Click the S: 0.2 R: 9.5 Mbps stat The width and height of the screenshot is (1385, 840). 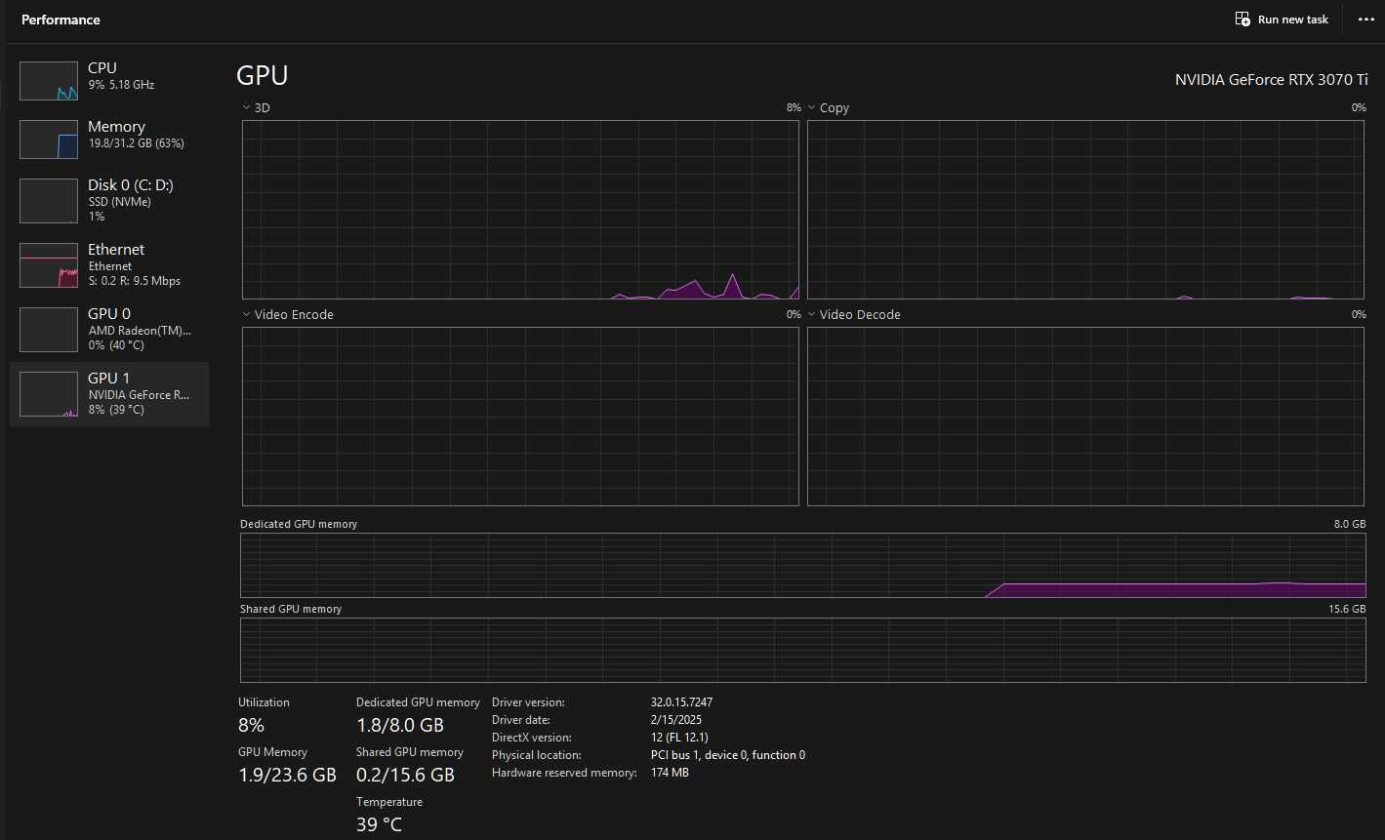coord(134,281)
